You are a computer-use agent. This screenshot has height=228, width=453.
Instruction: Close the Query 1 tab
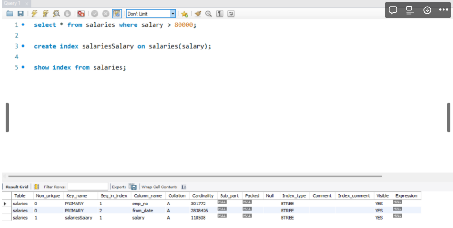tap(26, 4)
